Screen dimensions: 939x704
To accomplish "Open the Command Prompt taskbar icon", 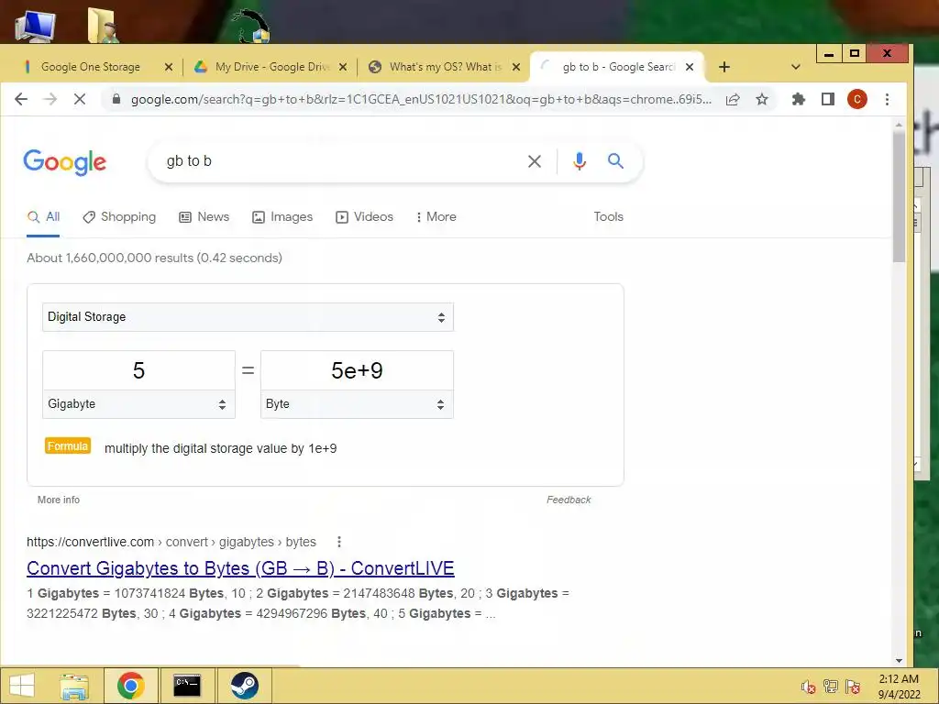I will click(187, 686).
